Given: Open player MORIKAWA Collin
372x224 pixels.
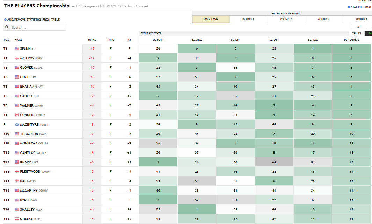Looking at the screenshot, I should tap(34, 143).
